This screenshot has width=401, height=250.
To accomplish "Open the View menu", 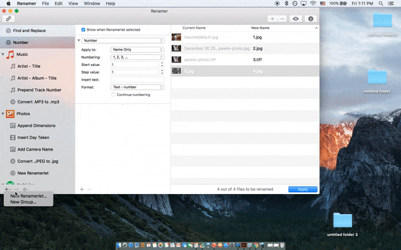I will point(73,3).
